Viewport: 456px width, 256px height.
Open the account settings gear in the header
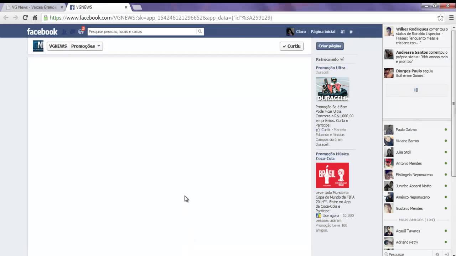tap(351, 32)
